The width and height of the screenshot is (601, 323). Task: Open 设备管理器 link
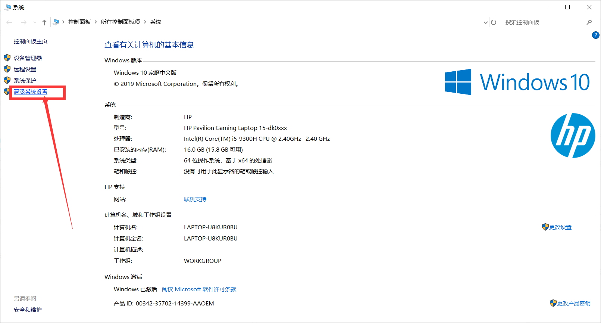pos(28,58)
